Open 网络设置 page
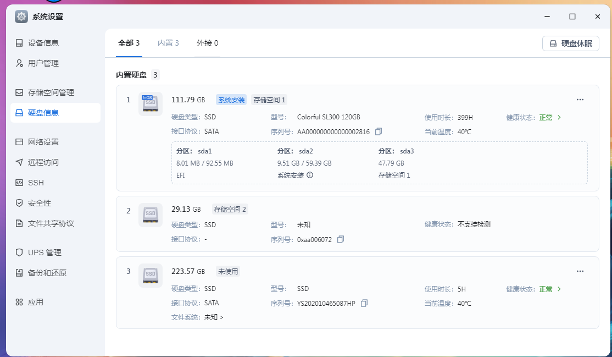The height and width of the screenshot is (357, 612). [x=55, y=141]
